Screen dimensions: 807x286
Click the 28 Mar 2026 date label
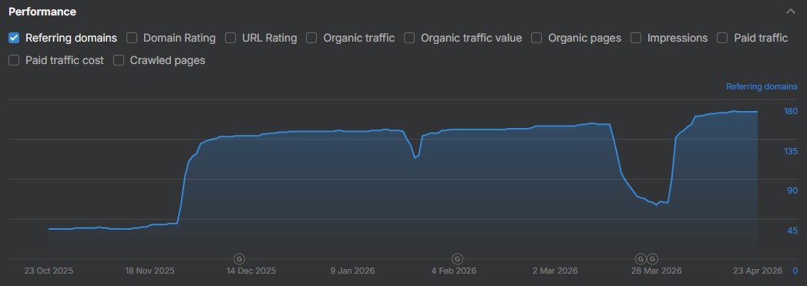tap(657, 271)
